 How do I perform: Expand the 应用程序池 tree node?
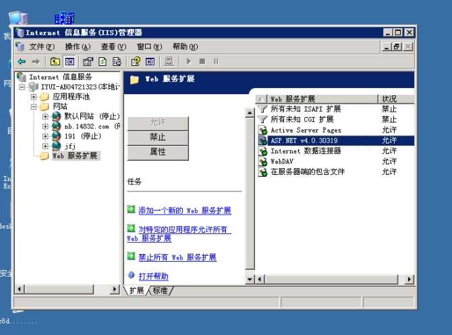(x=34, y=97)
